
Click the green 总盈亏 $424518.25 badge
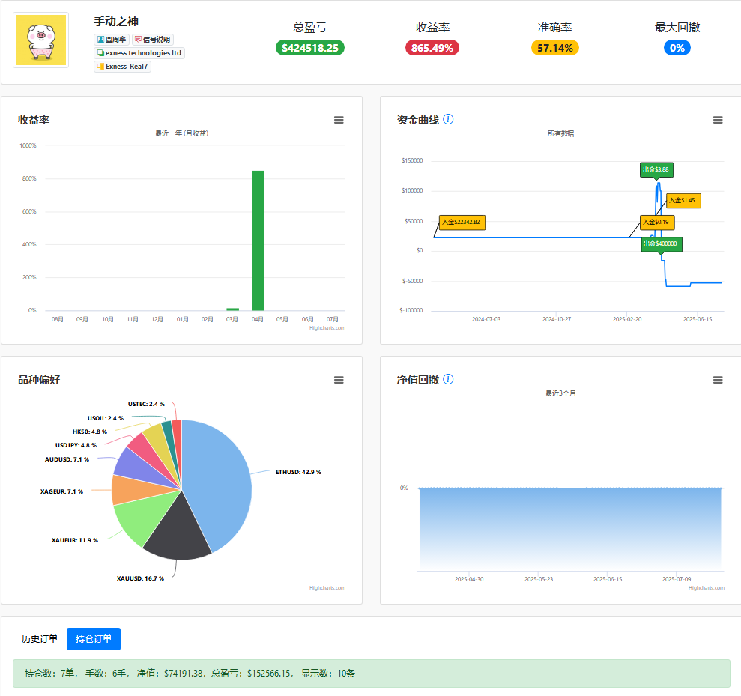coord(310,48)
